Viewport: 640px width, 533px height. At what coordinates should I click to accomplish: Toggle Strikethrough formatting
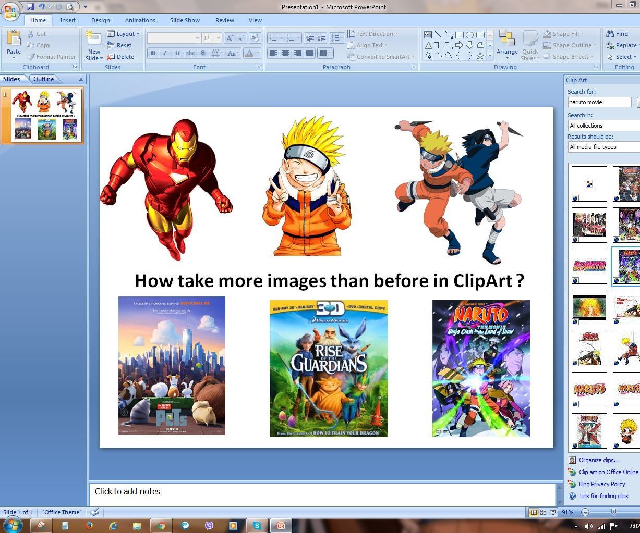(x=190, y=53)
